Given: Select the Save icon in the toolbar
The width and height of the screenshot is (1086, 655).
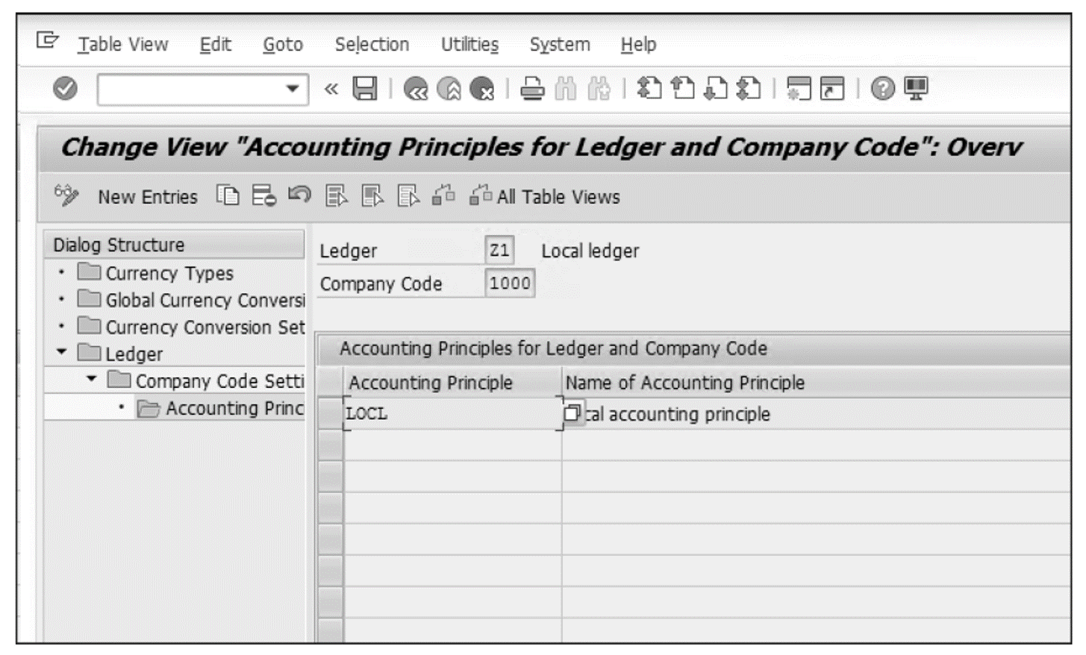Looking at the screenshot, I should (366, 88).
